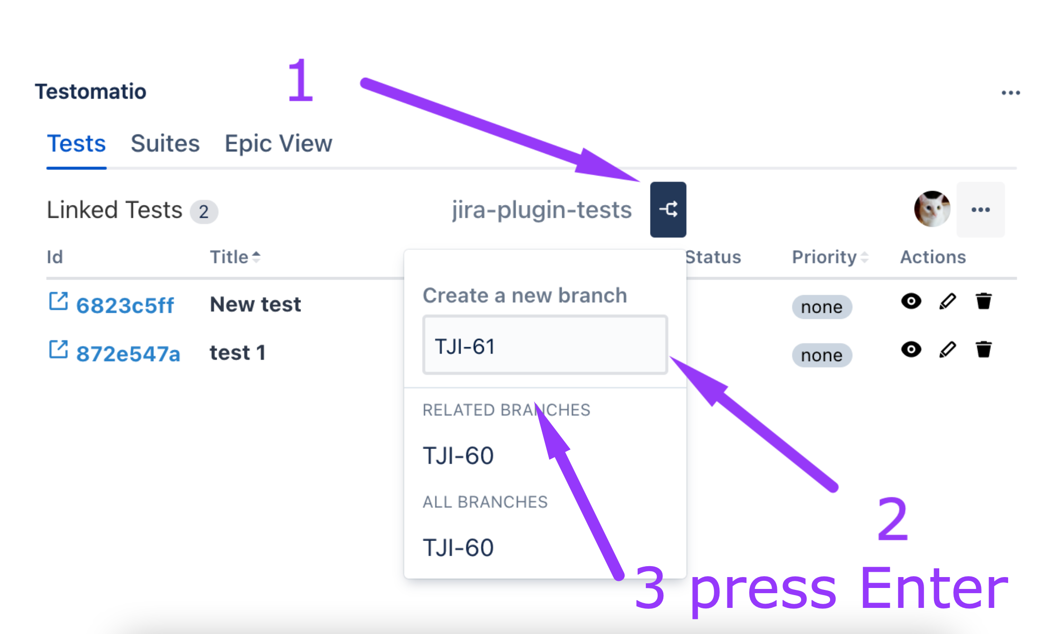Open external link icon for 6823c5ff
The width and height of the screenshot is (1057, 634).
point(58,301)
